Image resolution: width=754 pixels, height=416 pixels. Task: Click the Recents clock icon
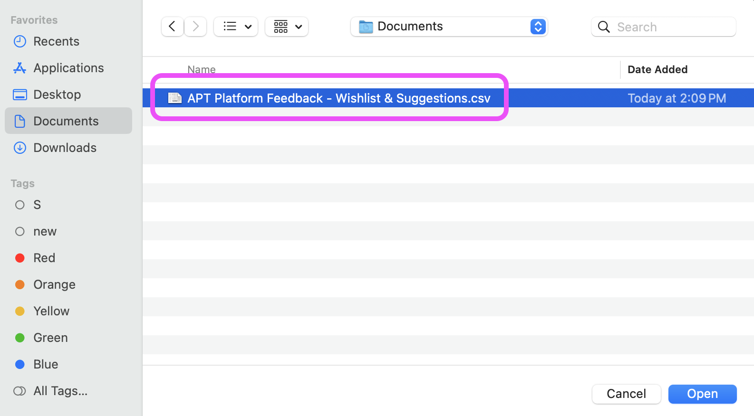coord(20,41)
